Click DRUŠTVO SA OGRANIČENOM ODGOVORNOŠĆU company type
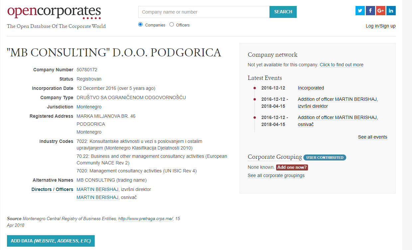This screenshot has width=412, height=250. pyautogui.click(x=131, y=97)
